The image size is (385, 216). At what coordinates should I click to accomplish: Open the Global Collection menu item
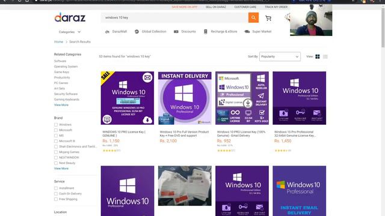(154, 32)
